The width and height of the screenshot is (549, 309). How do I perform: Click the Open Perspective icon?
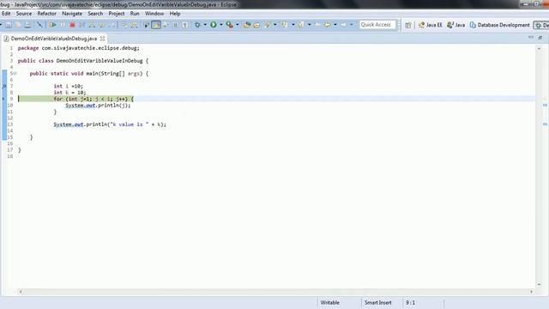coord(408,25)
